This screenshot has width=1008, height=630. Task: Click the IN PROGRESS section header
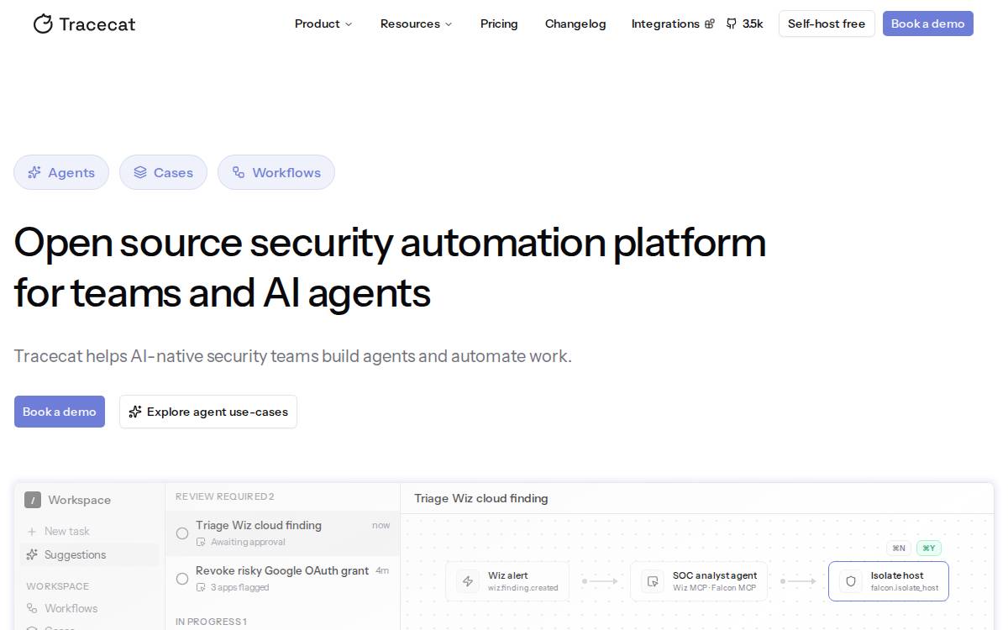[211, 622]
